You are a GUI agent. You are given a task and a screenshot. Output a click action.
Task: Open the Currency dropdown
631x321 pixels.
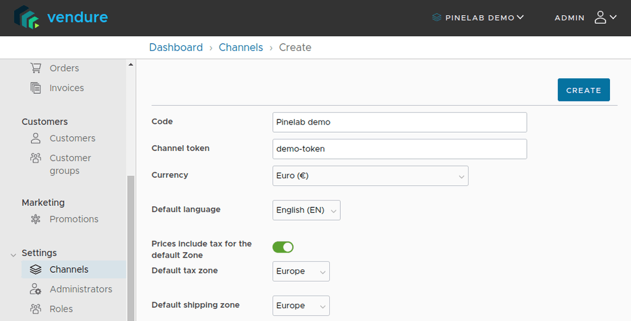pyautogui.click(x=370, y=176)
